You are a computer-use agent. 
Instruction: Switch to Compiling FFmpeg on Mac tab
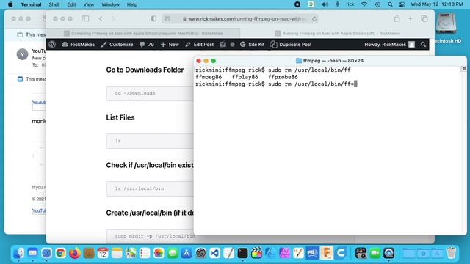pyautogui.click(x=143, y=33)
